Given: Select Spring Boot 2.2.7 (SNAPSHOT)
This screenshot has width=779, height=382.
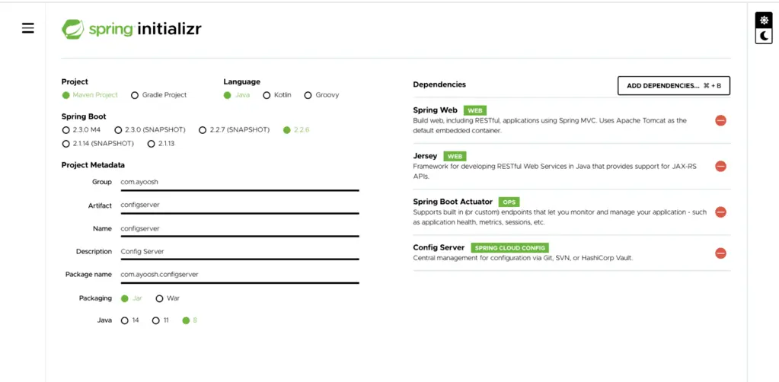Looking at the screenshot, I should (234, 130).
